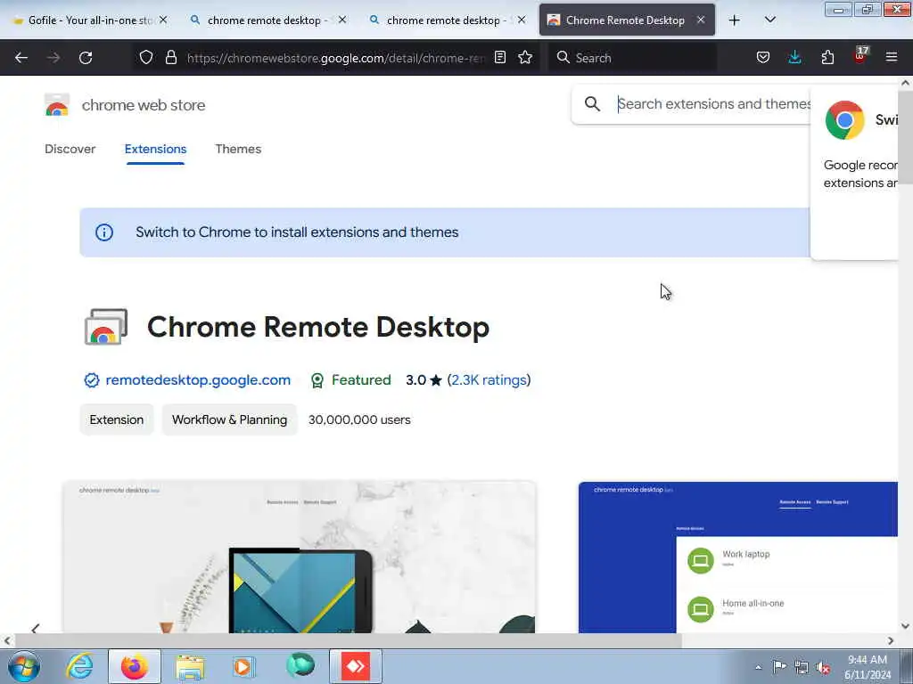
Task: Click the horizontal scrollbar right arrow
Action: pyautogui.click(x=891, y=641)
